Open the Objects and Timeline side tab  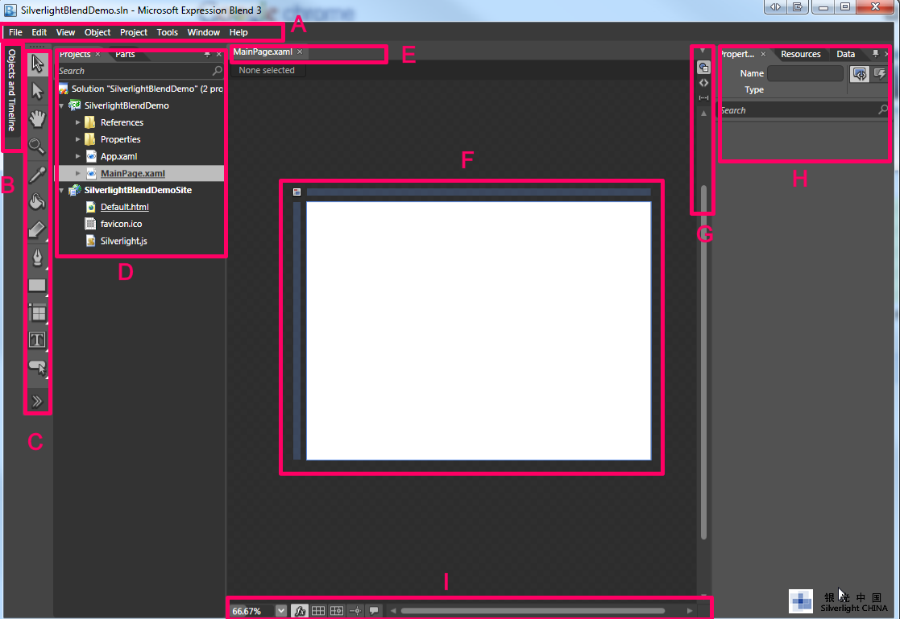[x=11, y=90]
